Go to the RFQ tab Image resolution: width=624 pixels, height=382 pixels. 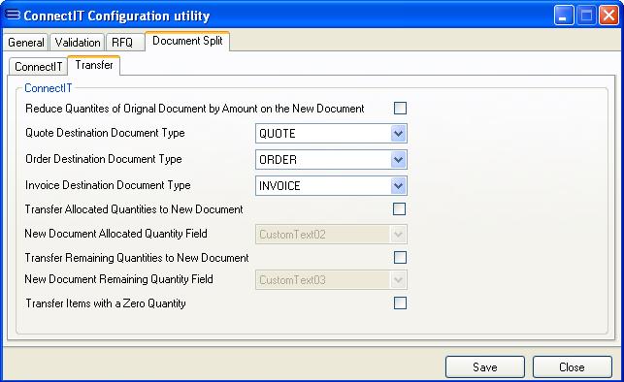point(125,42)
